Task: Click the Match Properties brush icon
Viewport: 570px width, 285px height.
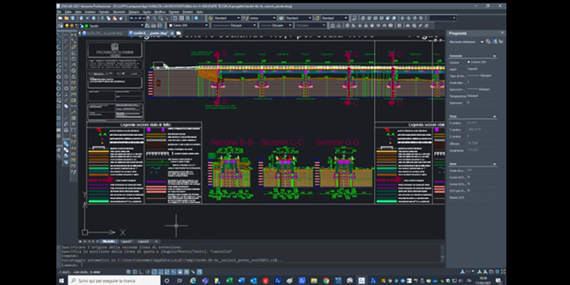Action: 121,17
